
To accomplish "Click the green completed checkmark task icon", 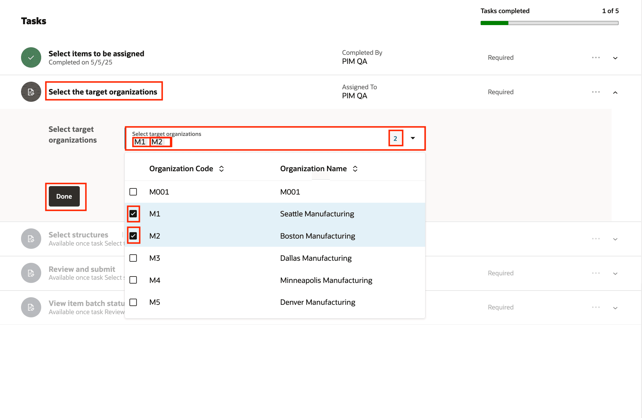I will click(31, 57).
